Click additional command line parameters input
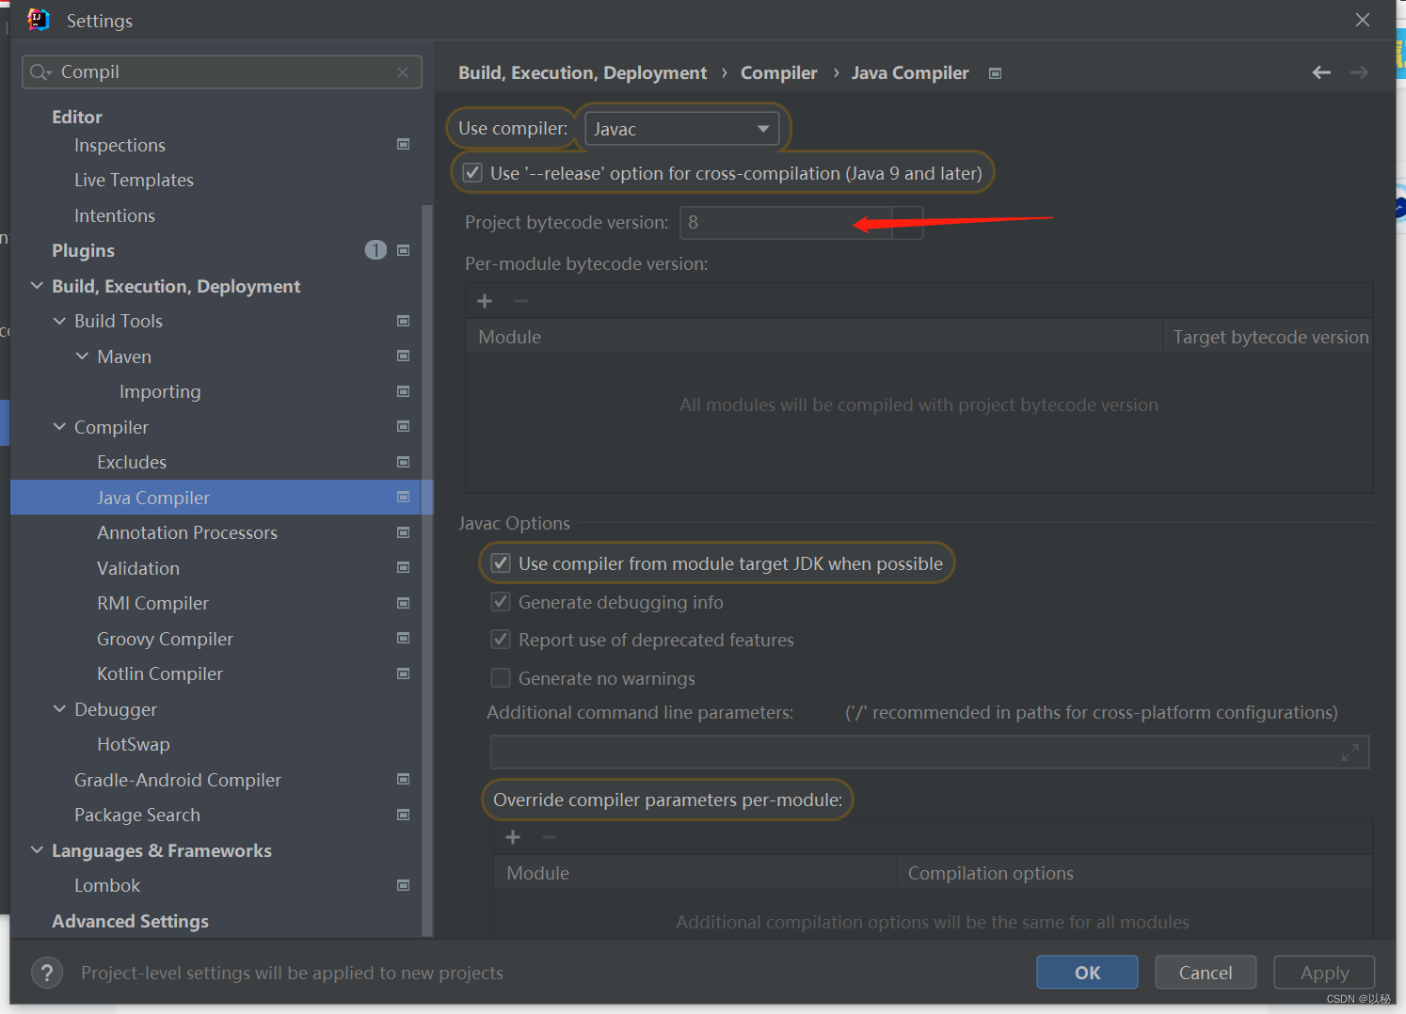Image resolution: width=1406 pixels, height=1014 pixels. point(929,753)
